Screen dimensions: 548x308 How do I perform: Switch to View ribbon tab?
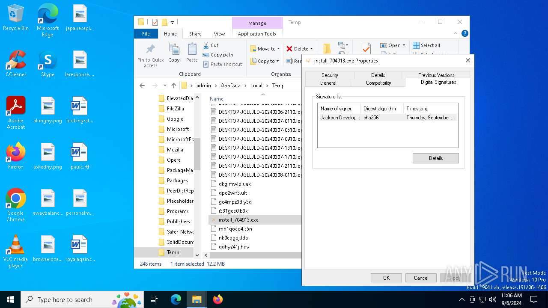[x=219, y=34]
